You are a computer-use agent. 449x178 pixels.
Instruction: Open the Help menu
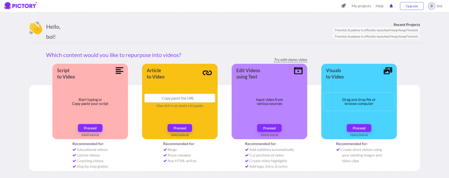pos(379,6)
